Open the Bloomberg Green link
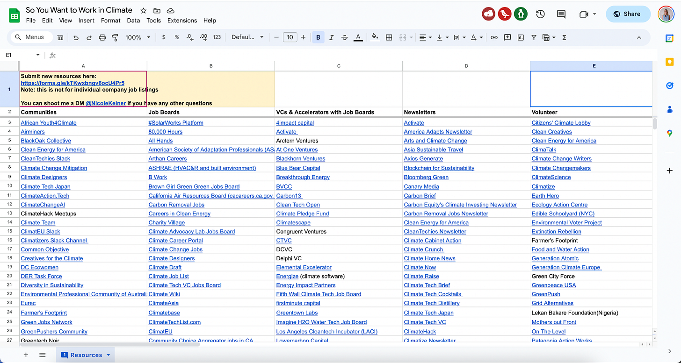The width and height of the screenshot is (681, 363). pos(426,177)
